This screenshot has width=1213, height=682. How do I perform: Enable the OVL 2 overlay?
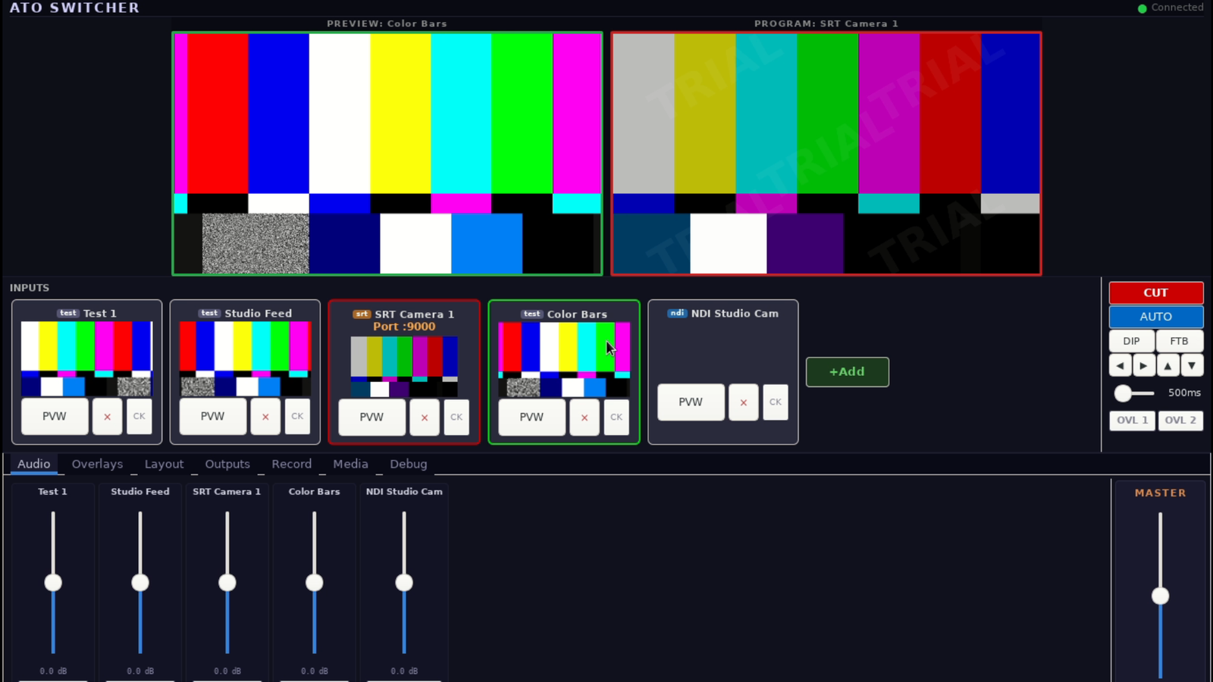click(x=1180, y=420)
